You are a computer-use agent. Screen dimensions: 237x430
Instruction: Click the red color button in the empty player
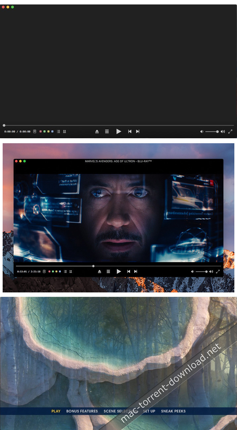[41, 132]
